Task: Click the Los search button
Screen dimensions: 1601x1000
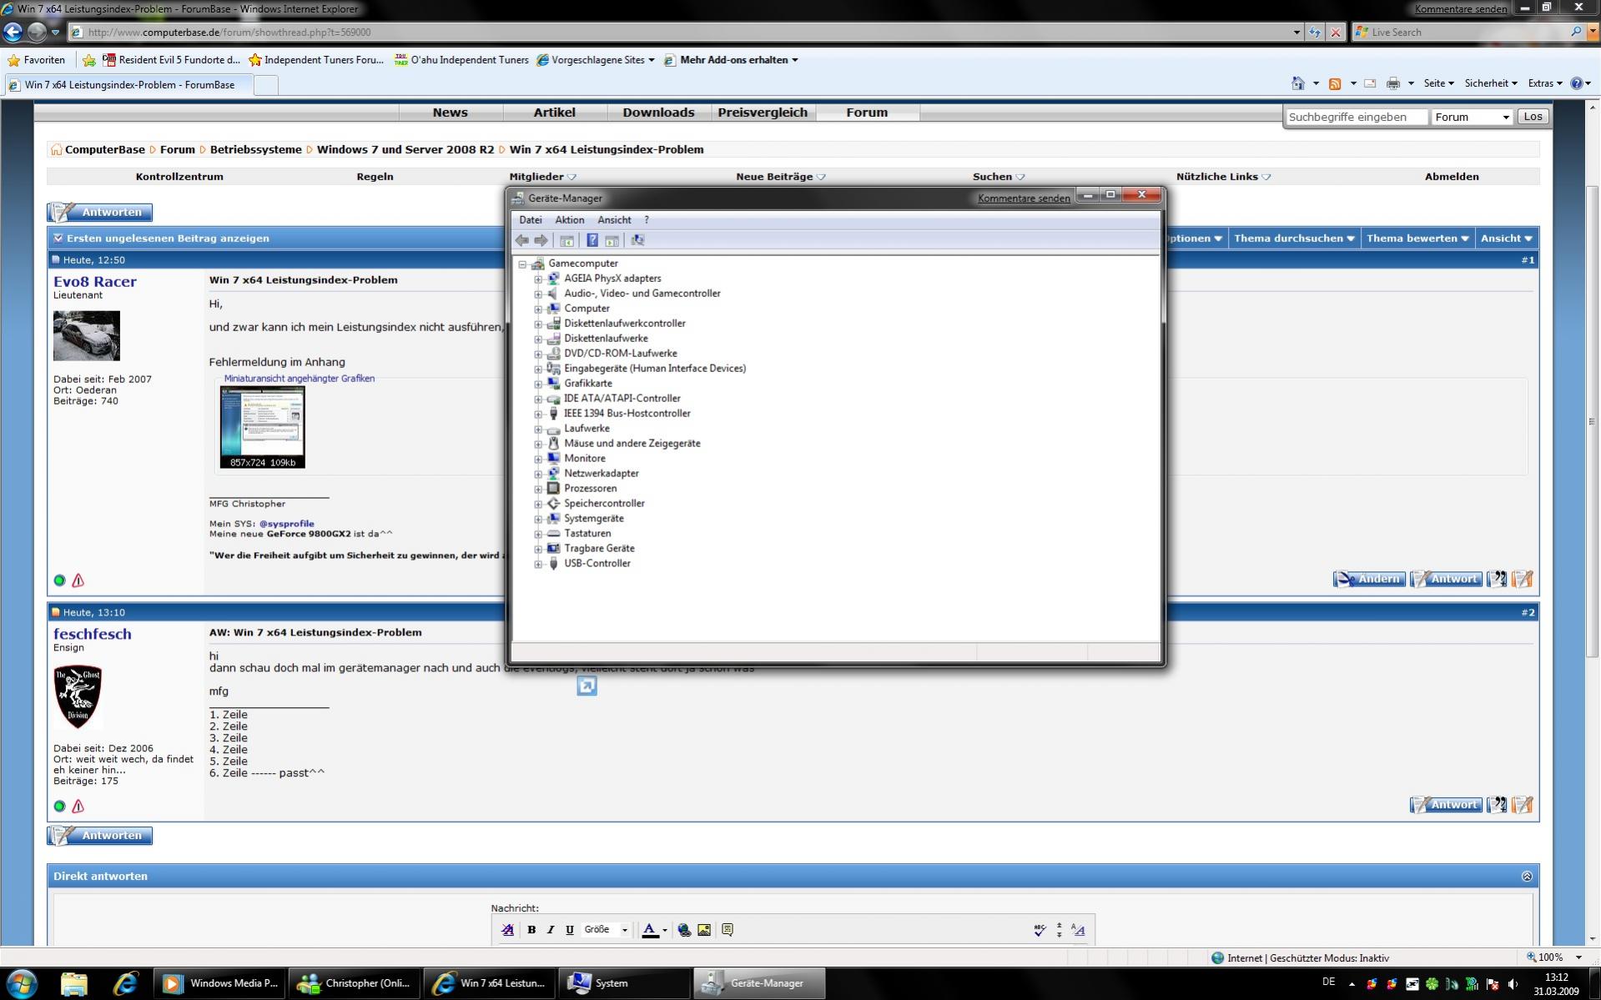Action: (x=1533, y=117)
